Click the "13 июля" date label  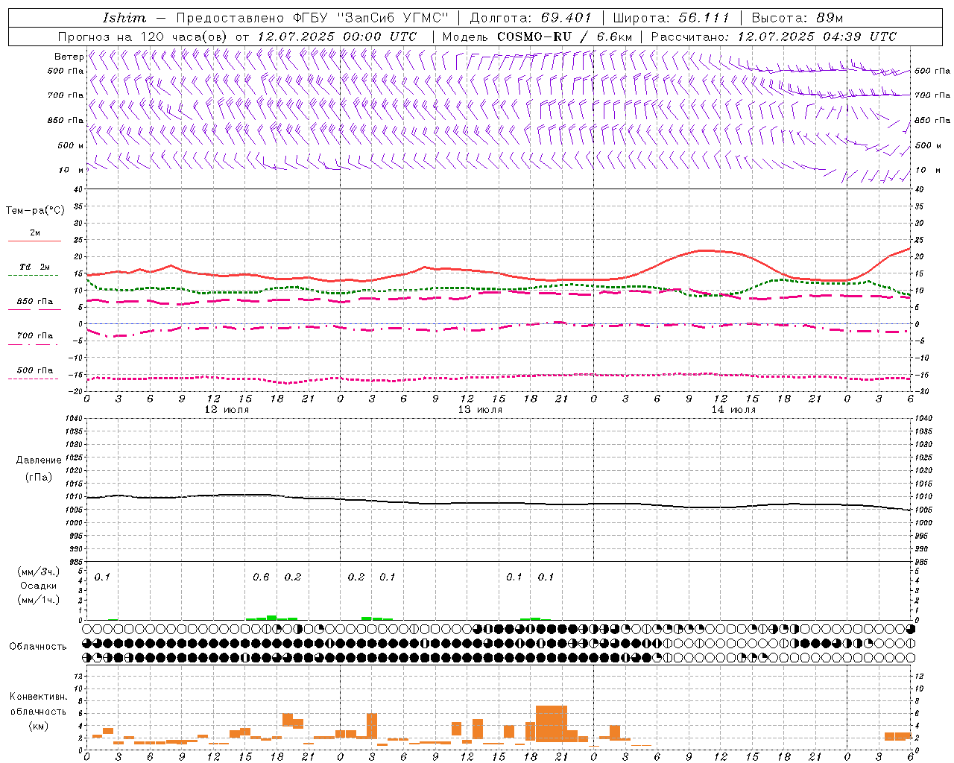480,410
